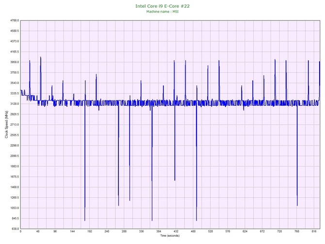The image size is (325, 244).
Task: Select the 4580.5 y-axis label
Action: tap(15, 31)
